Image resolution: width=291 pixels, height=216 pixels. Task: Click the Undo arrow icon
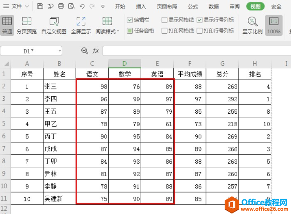click(82, 6)
